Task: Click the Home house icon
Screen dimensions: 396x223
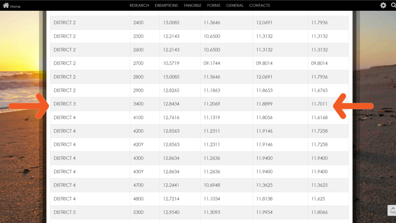Action: [x=6, y=5]
